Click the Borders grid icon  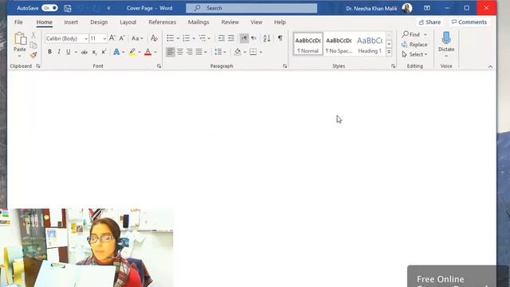(x=253, y=52)
